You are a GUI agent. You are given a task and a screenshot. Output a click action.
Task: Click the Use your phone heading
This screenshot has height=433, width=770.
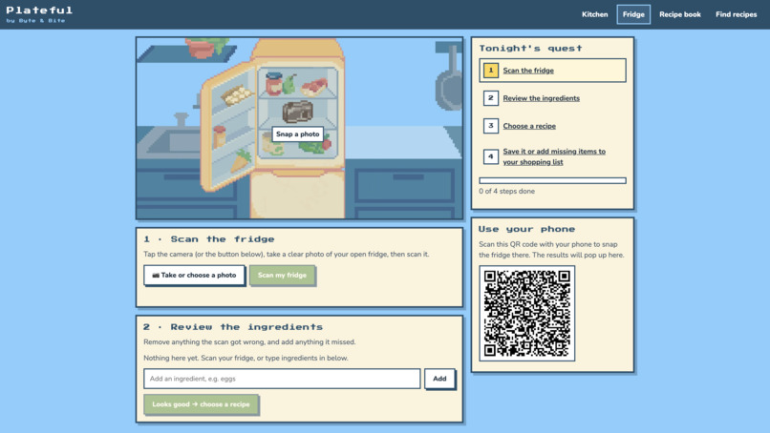pos(526,229)
